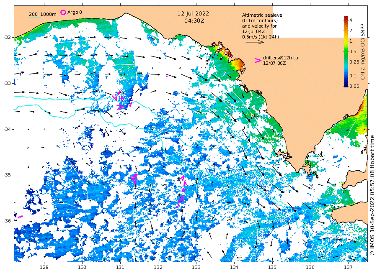Click the latitude label -34

tap(8, 129)
